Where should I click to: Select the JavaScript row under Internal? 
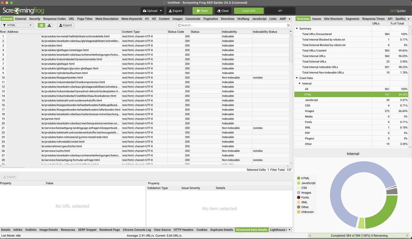pos(351,100)
